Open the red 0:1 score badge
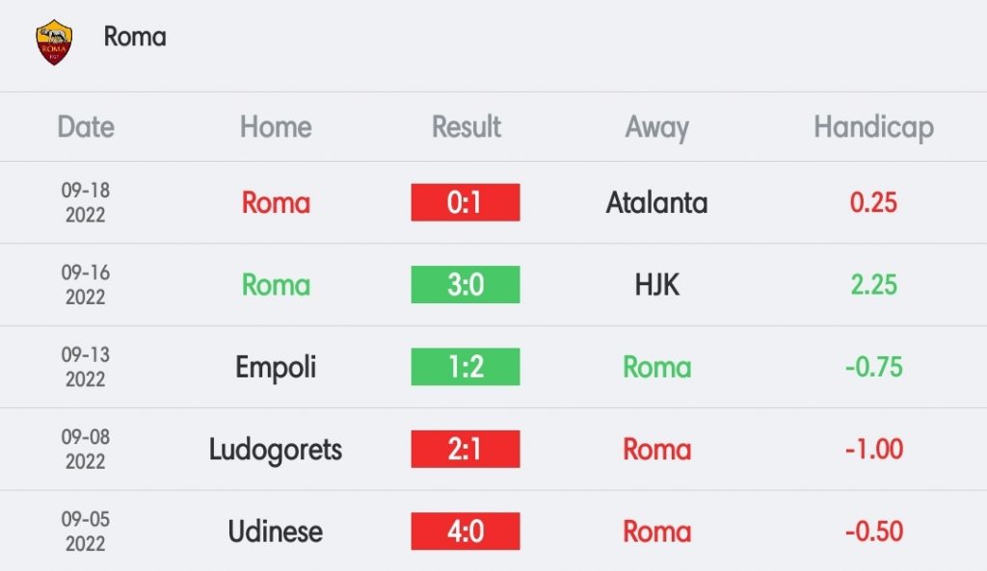 (466, 202)
